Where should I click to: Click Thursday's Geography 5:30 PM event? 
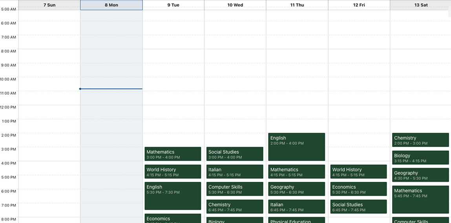click(296, 189)
